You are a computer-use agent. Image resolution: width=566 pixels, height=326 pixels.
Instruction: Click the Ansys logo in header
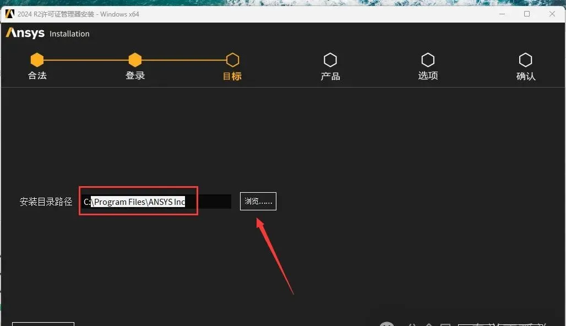[25, 33]
